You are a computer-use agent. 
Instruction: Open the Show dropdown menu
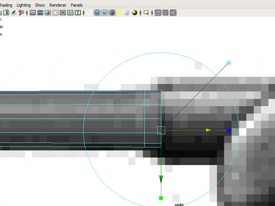pyautogui.click(x=40, y=5)
